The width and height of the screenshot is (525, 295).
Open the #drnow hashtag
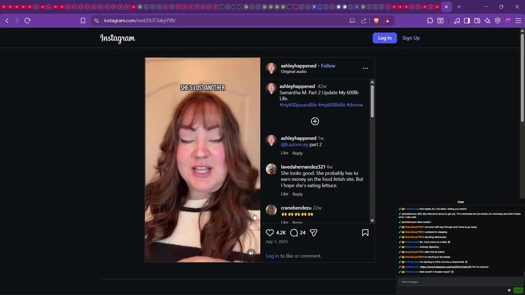[355, 105]
